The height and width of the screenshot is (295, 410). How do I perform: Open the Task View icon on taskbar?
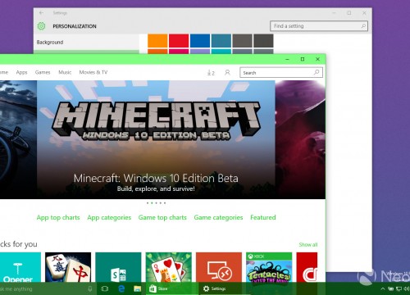coord(104,288)
